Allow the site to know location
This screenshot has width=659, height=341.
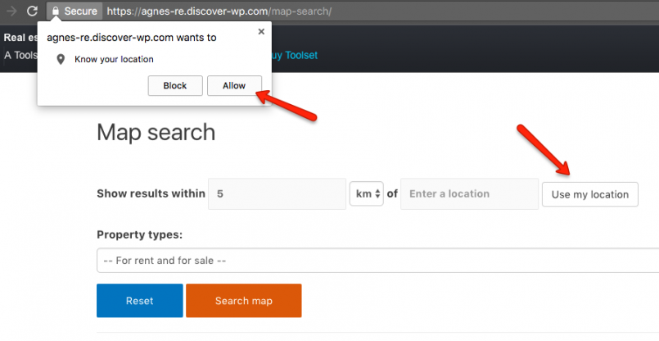[234, 85]
